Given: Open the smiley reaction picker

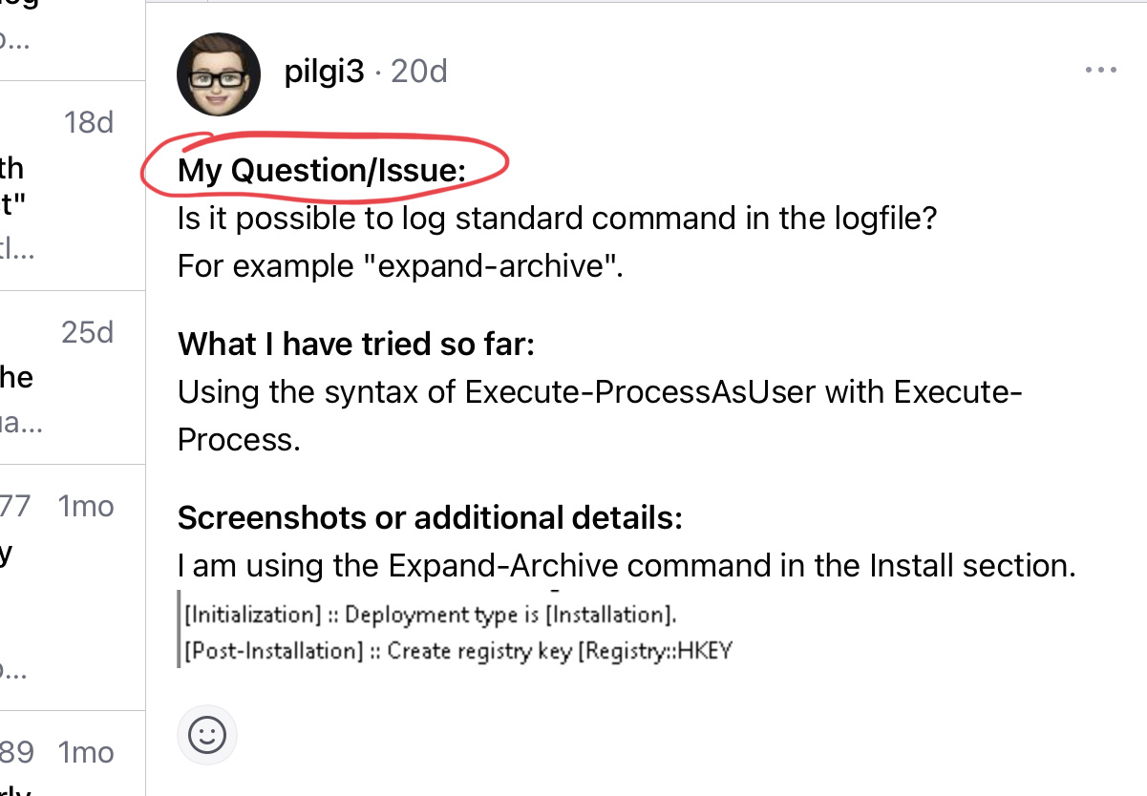Looking at the screenshot, I should 207,735.
